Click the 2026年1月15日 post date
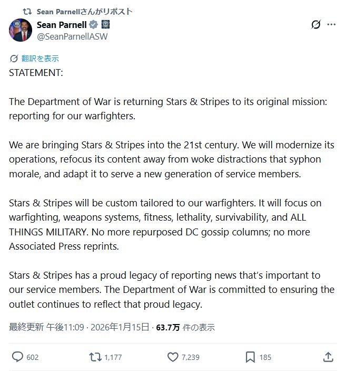Viewport: 346px width, 371px height. click(x=120, y=327)
